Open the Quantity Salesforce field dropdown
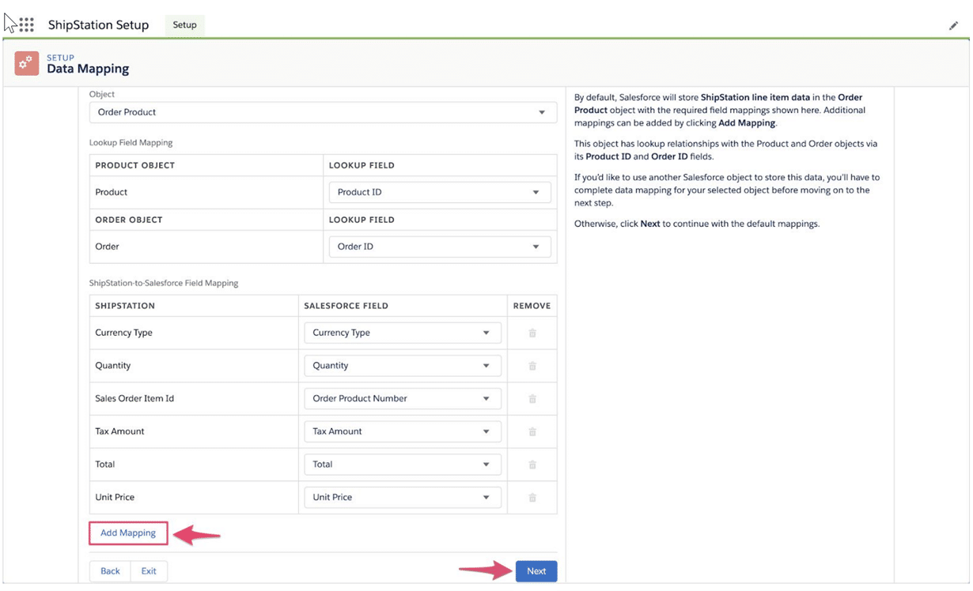The width and height of the screenshot is (973, 591). click(403, 366)
